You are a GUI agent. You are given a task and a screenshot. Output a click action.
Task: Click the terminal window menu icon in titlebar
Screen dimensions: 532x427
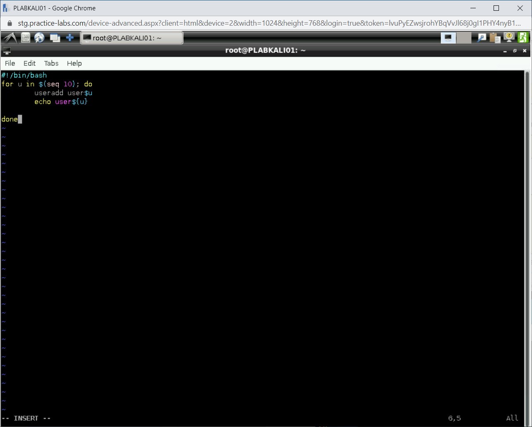[7, 51]
